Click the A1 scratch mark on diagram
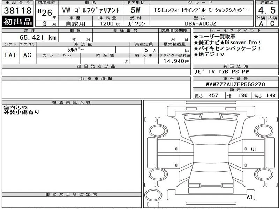Viewport: 279px width, 209px height. pos(249,197)
